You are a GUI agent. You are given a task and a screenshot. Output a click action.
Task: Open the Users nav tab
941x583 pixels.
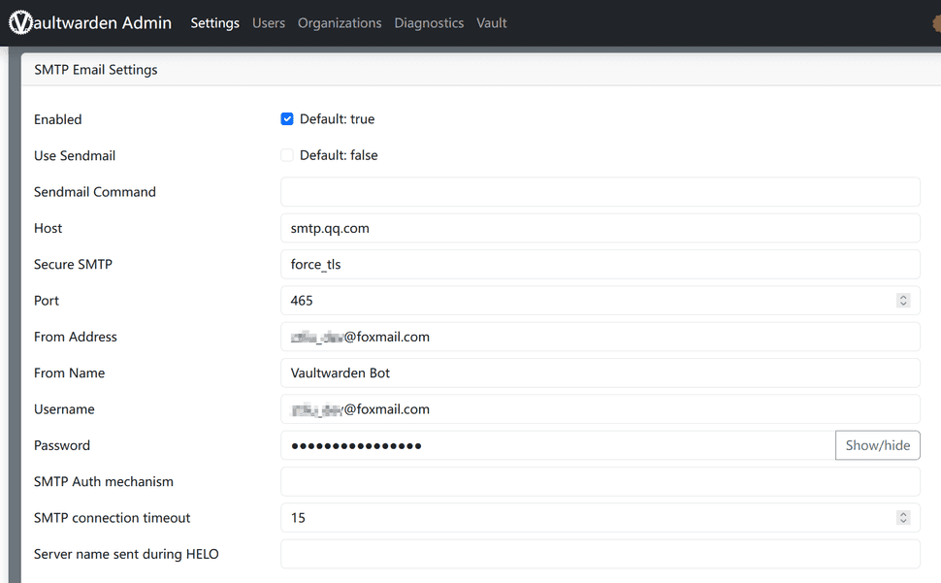pyautogui.click(x=269, y=22)
